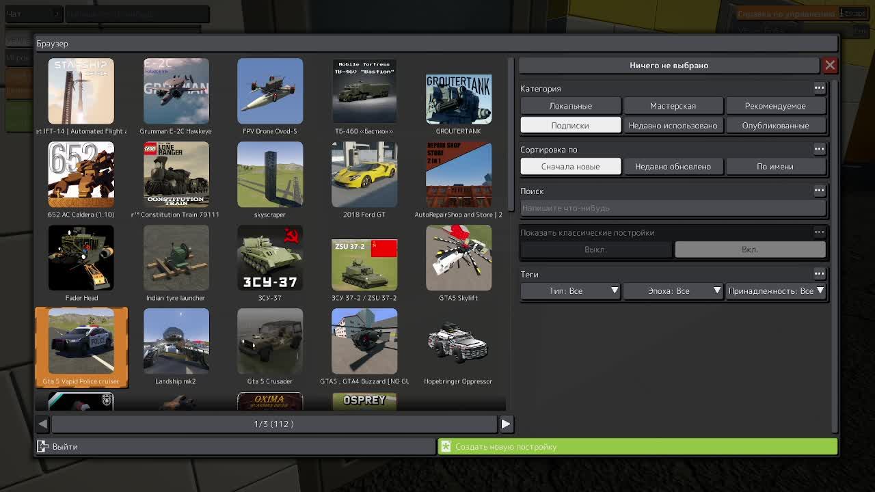This screenshot has width=875, height=492.
Task: Open options menu next to Теги
Action: (x=819, y=273)
